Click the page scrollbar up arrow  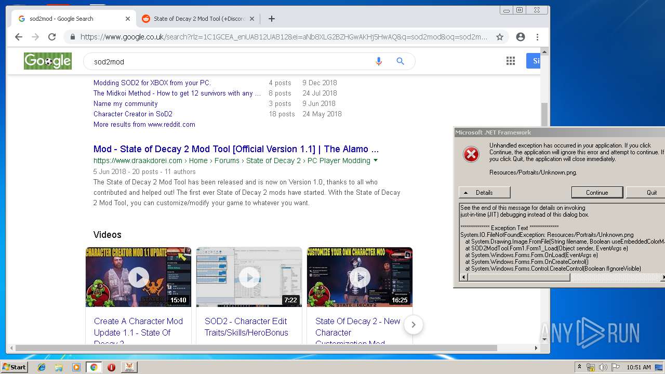[544, 51]
